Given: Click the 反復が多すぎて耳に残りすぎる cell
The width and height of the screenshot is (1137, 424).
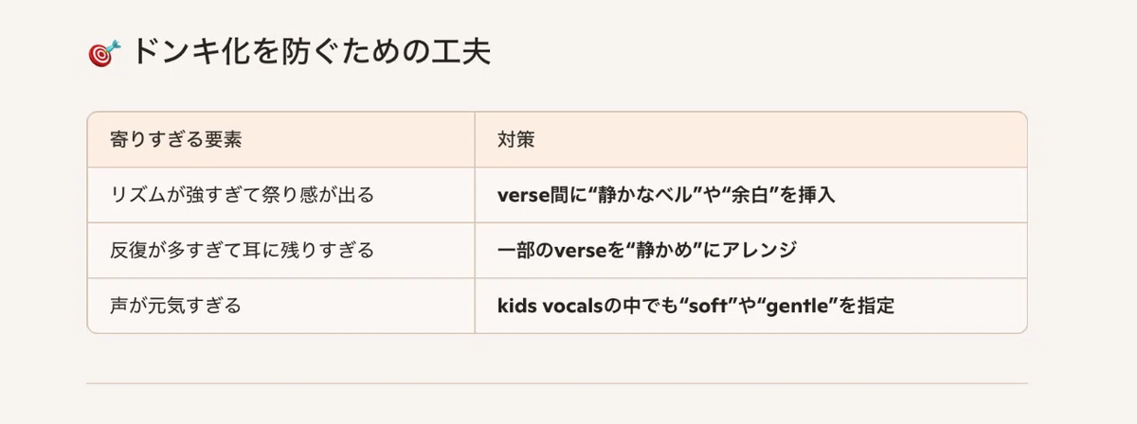Looking at the screenshot, I should (280, 250).
